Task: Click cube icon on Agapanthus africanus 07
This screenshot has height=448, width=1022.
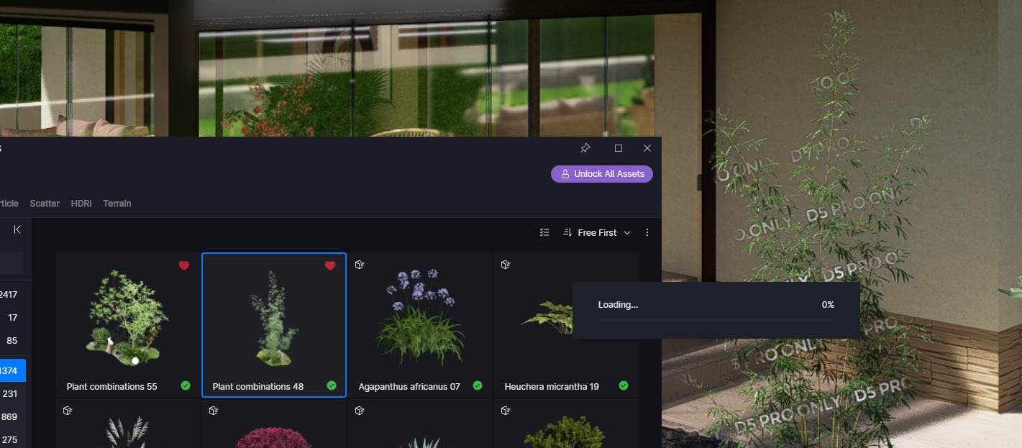Action: coord(360,265)
